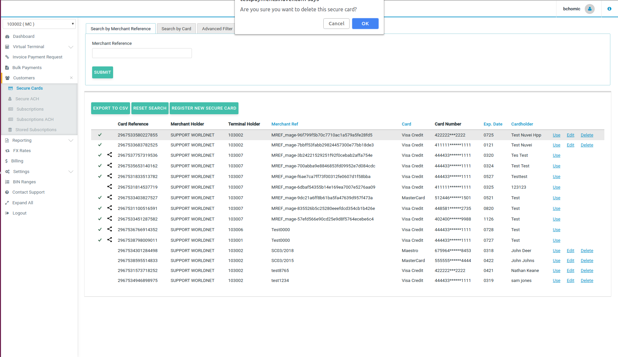Screen dimensions: 618x357
Task: Open the 103002 (MC) terminal dropdown
Action: [39, 24]
